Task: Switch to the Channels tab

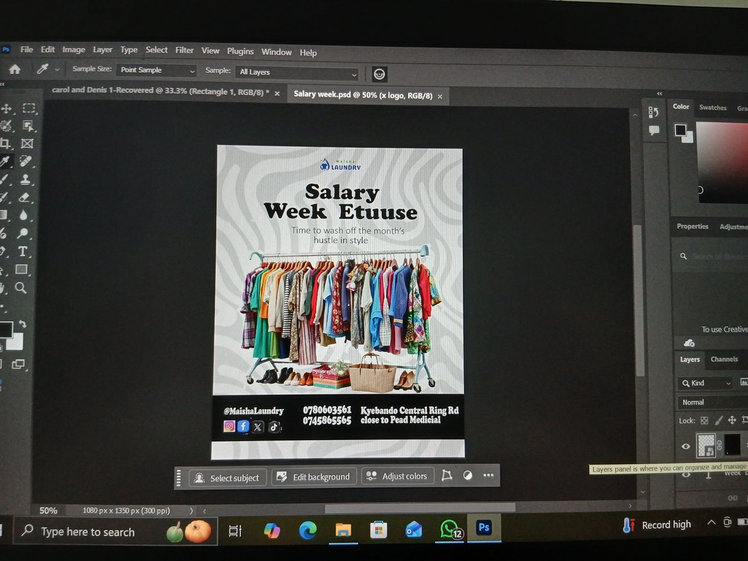Action: (724, 359)
